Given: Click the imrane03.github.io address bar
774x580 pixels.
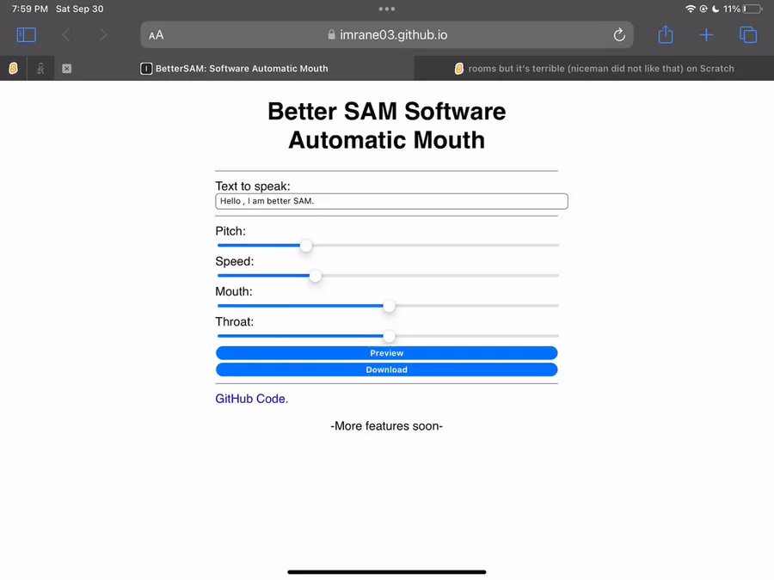Looking at the screenshot, I should pos(387,35).
